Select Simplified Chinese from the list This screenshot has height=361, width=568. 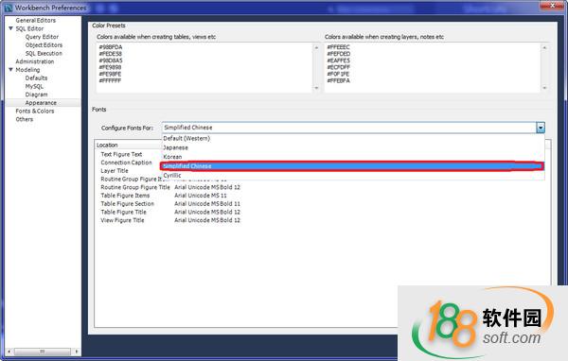[352, 166]
